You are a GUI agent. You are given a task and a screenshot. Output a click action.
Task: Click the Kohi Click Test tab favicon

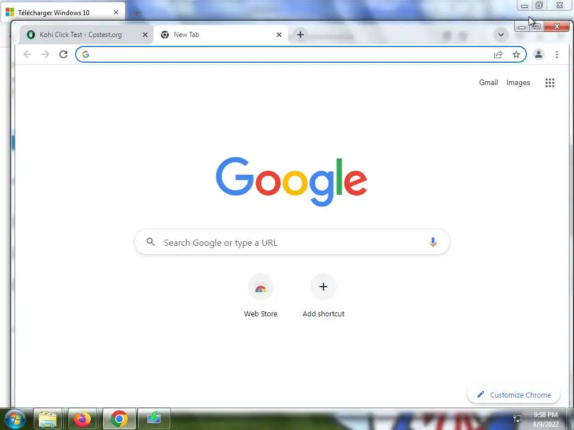tap(31, 35)
